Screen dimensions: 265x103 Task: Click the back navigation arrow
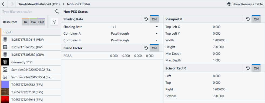tap(4, 4)
